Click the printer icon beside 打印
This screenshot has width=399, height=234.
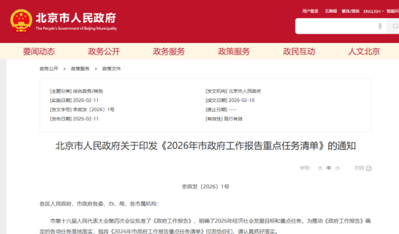[369, 168]
